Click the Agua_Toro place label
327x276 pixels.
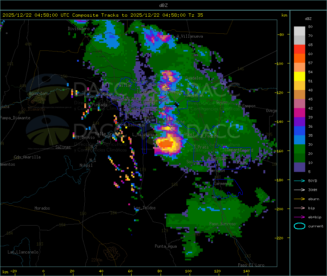click(39, 94)
